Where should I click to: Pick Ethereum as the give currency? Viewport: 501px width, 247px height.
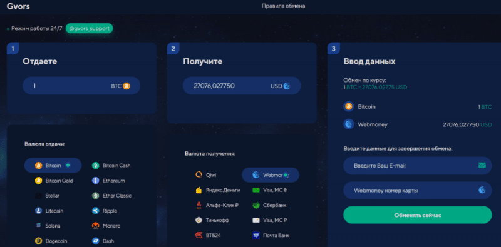coord(108,181)
